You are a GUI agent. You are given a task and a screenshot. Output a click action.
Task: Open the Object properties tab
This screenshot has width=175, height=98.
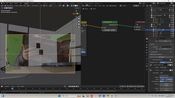(x=147, y=58)
